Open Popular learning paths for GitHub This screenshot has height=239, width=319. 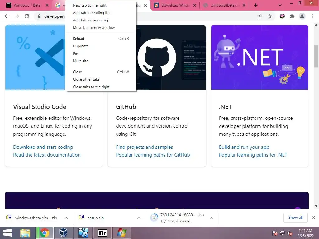153,155
